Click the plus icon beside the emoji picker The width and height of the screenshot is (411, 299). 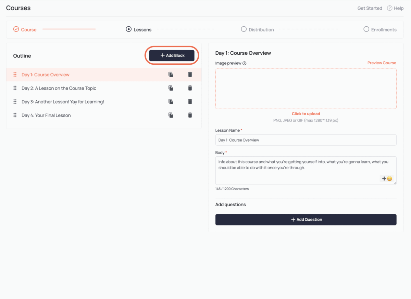coord(384,178)
